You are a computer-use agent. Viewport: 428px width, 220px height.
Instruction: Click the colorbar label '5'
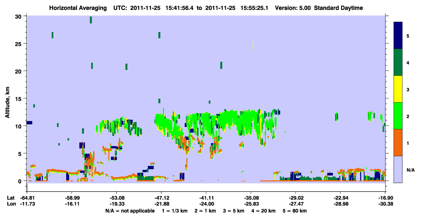pos(408,36)
